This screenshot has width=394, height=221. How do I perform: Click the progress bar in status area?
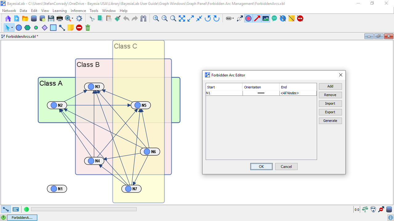84,209
